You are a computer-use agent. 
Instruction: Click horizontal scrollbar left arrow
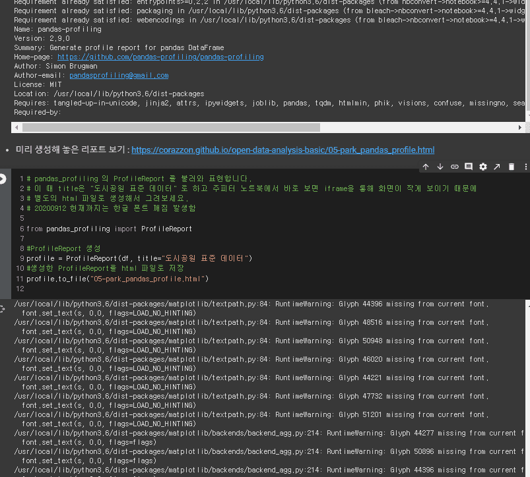point(17,128)
